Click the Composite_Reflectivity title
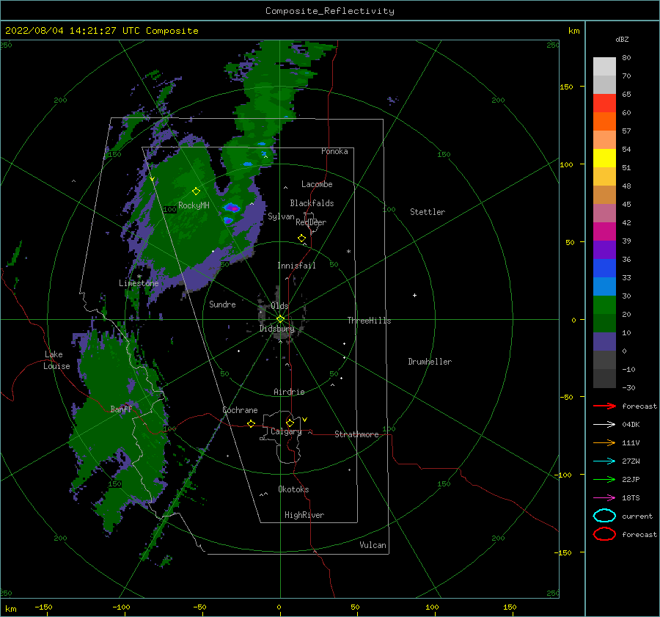This screenshot has height=617, width=660. pyautogui.click(x=330, y=11)
